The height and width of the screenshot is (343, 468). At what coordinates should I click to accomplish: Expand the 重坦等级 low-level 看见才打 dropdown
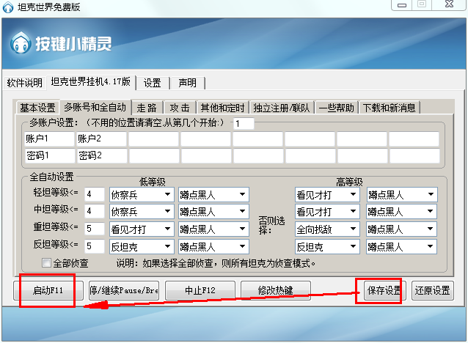tap(140, 229)
